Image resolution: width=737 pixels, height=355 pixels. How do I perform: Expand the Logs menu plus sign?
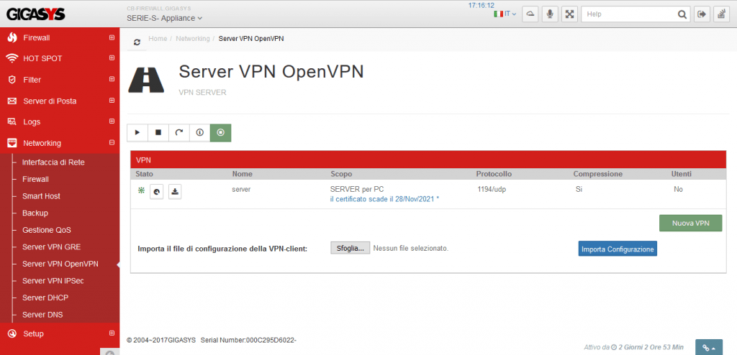point(112,121)
